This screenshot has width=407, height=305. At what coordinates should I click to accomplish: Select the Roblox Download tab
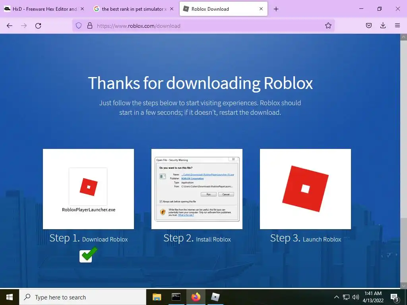coord(223,9)
